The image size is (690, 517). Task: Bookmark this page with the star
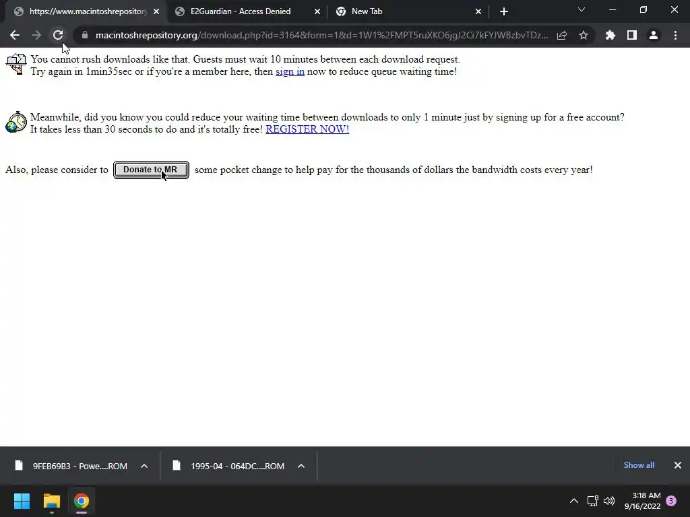pos(584,35)
